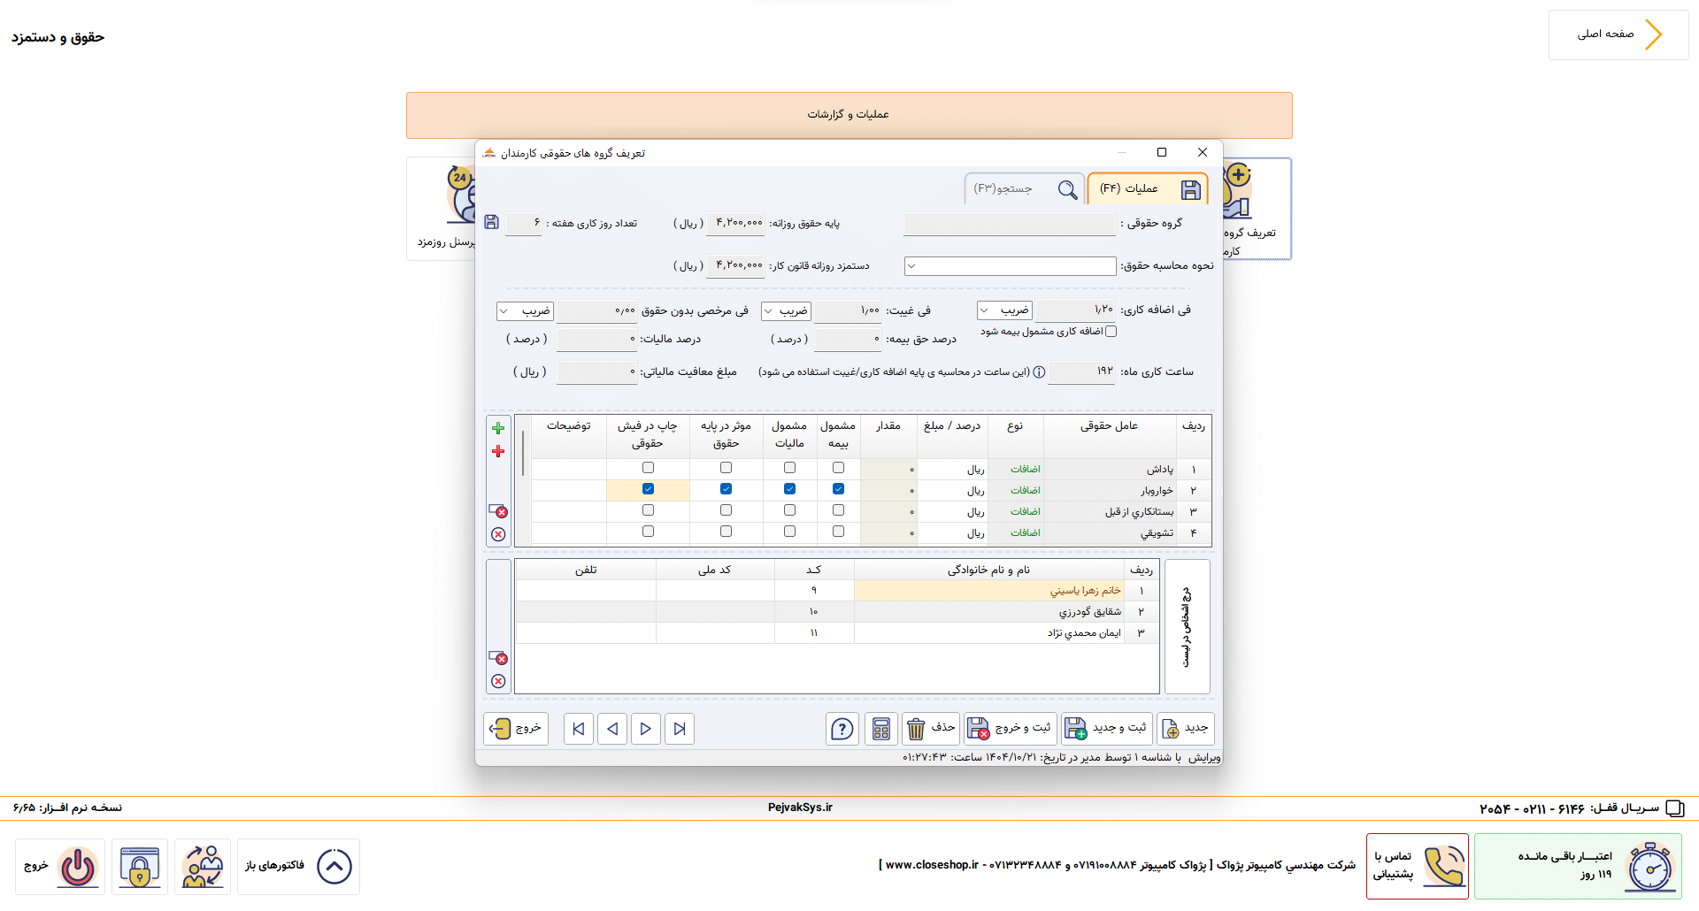
Task: Switch to عملیات (F4) tab
Action: click(x=1148, y=188)
